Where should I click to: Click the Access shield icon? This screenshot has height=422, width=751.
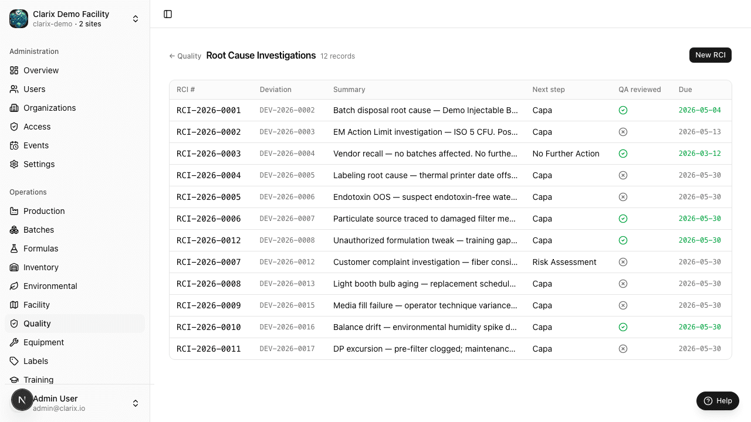(x=14, y=127)
